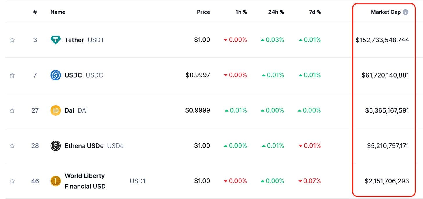Click the Dai coin logo icon
Screen dimensions: 423x199
[55, 110]
